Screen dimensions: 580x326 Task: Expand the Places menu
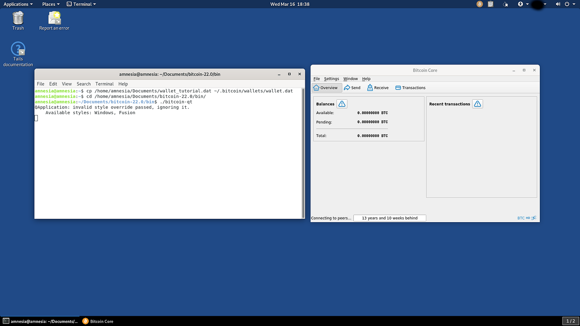[x=51, y=4]
